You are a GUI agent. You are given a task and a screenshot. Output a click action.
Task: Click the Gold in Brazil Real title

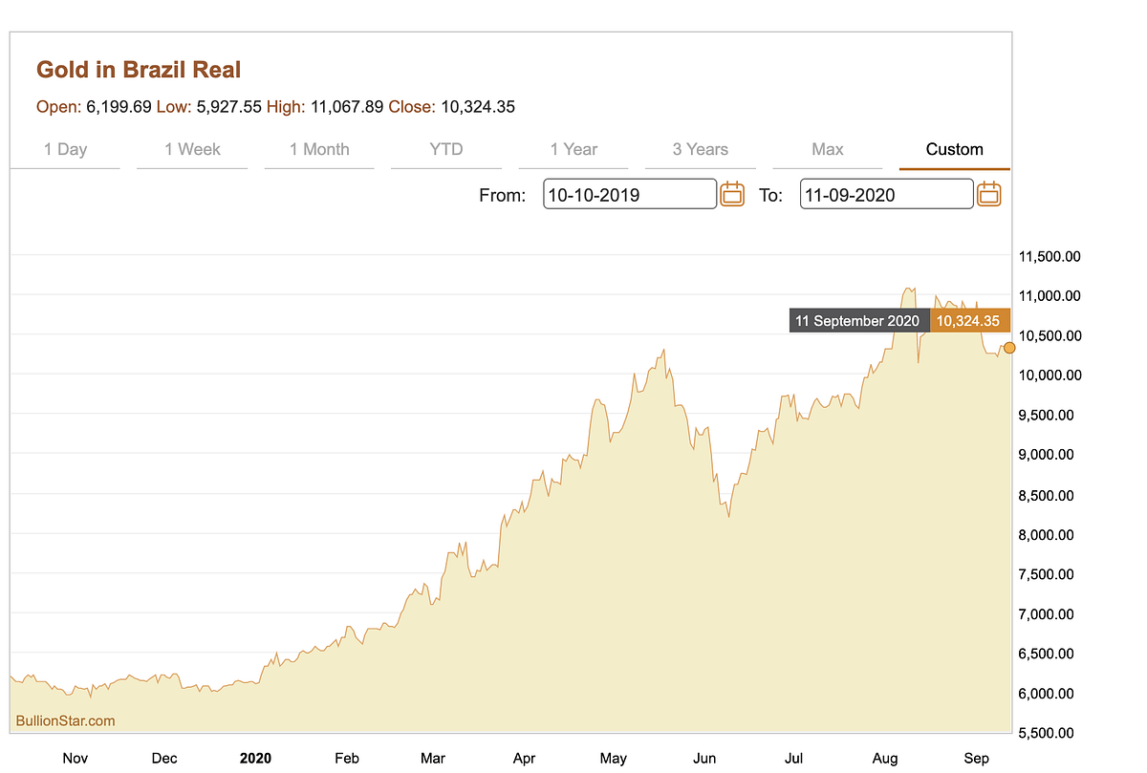(139, 69)
